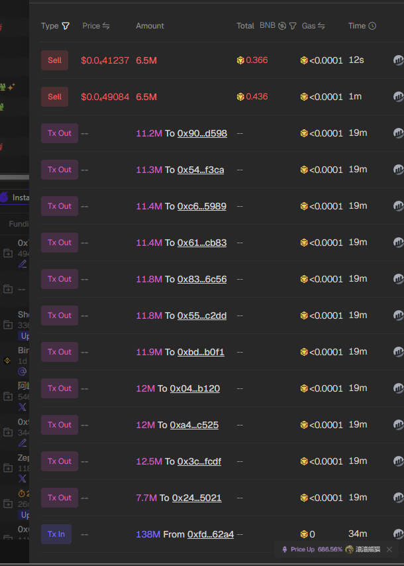Screen dimensions: 404x566
Task: Open recipient address 0x24...5021
Action: [x=197, y=498]
